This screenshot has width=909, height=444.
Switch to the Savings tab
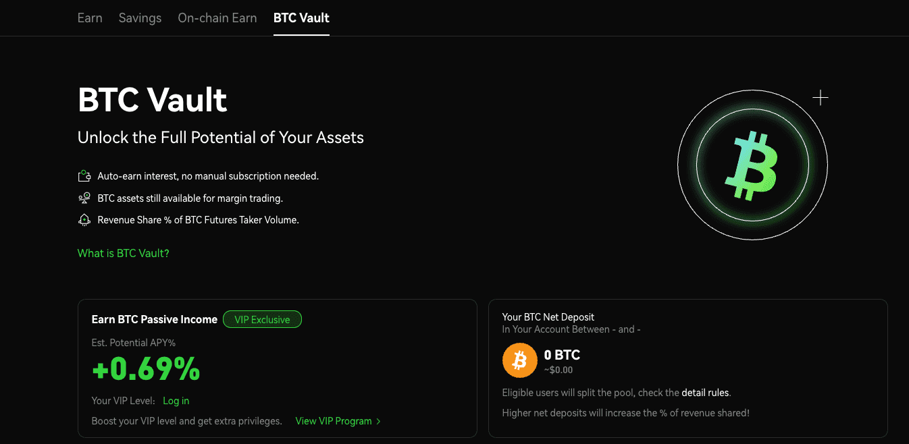140,18
